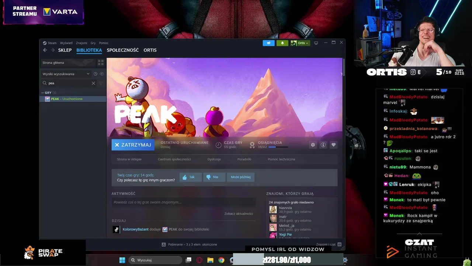Choose 'Może później' for the review

240,177
